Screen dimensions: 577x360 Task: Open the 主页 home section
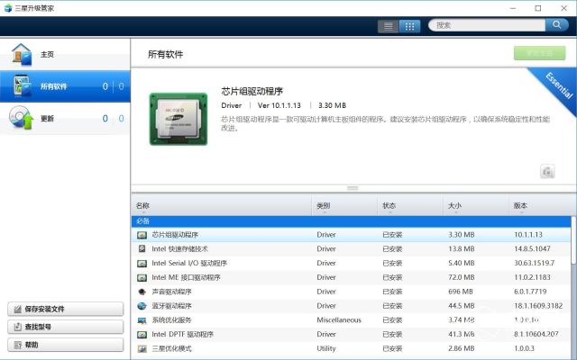click(65, 54)
